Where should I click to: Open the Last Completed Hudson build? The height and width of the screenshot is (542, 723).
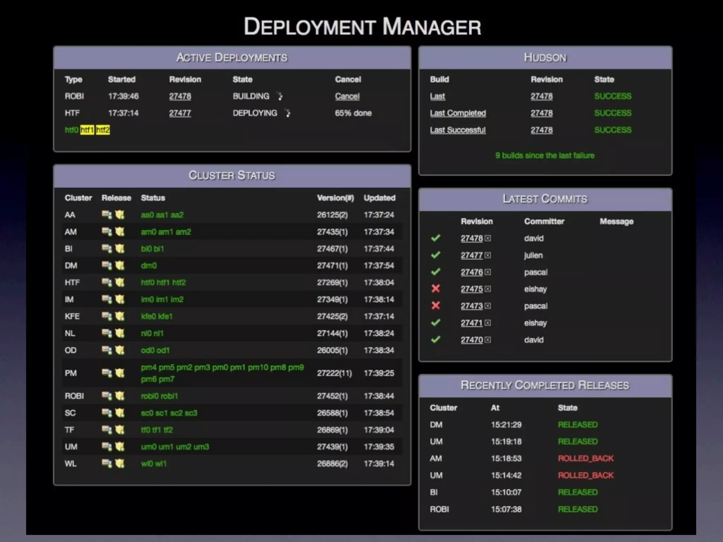pos(458,113)
